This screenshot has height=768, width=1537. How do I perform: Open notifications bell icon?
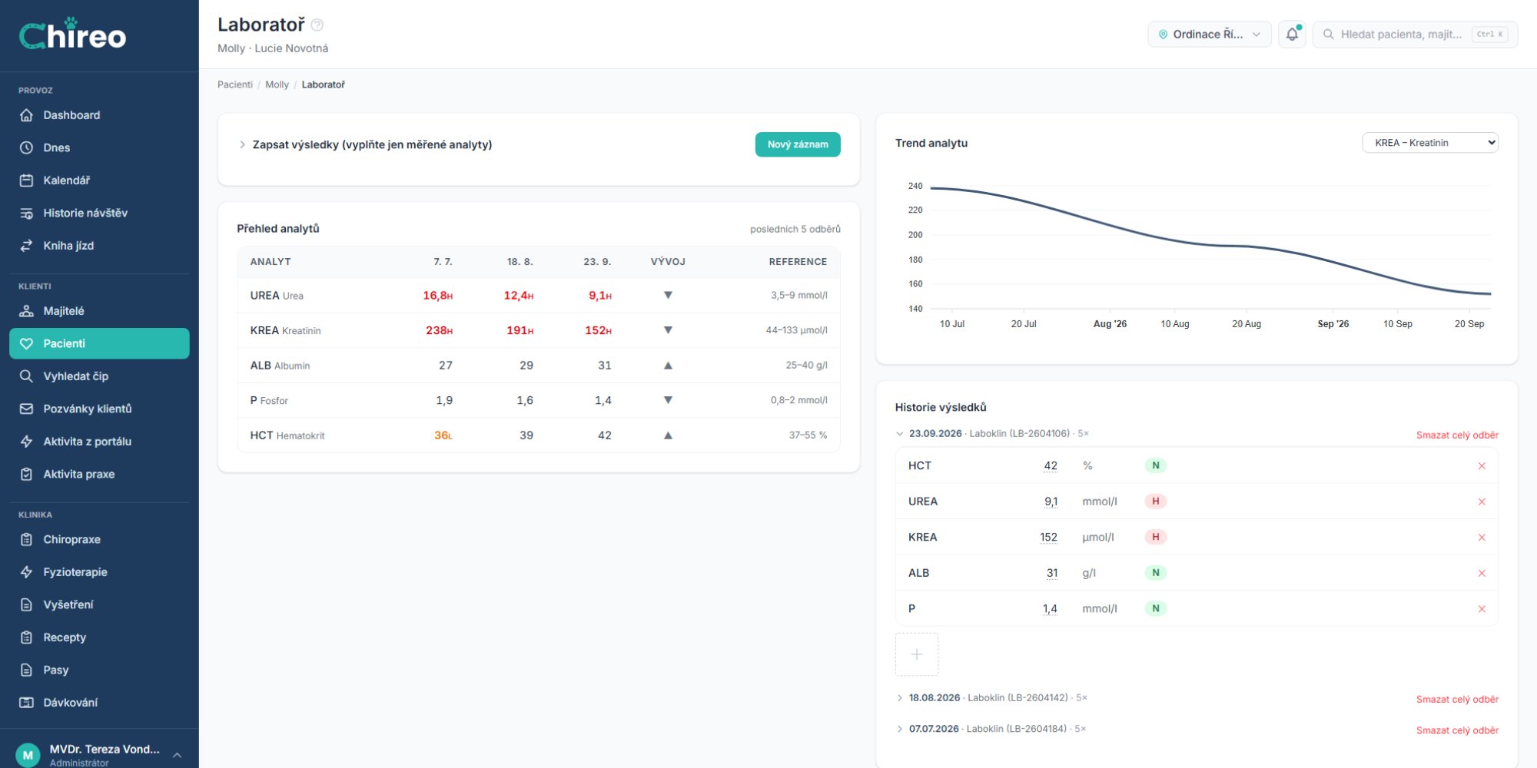(1292, 35)
